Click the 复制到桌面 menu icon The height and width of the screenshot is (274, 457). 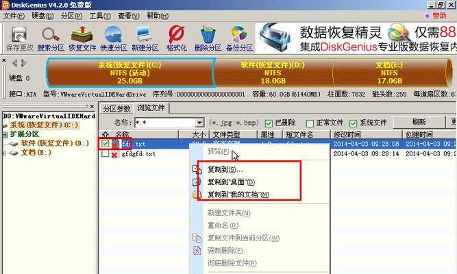tap(197, 182)
